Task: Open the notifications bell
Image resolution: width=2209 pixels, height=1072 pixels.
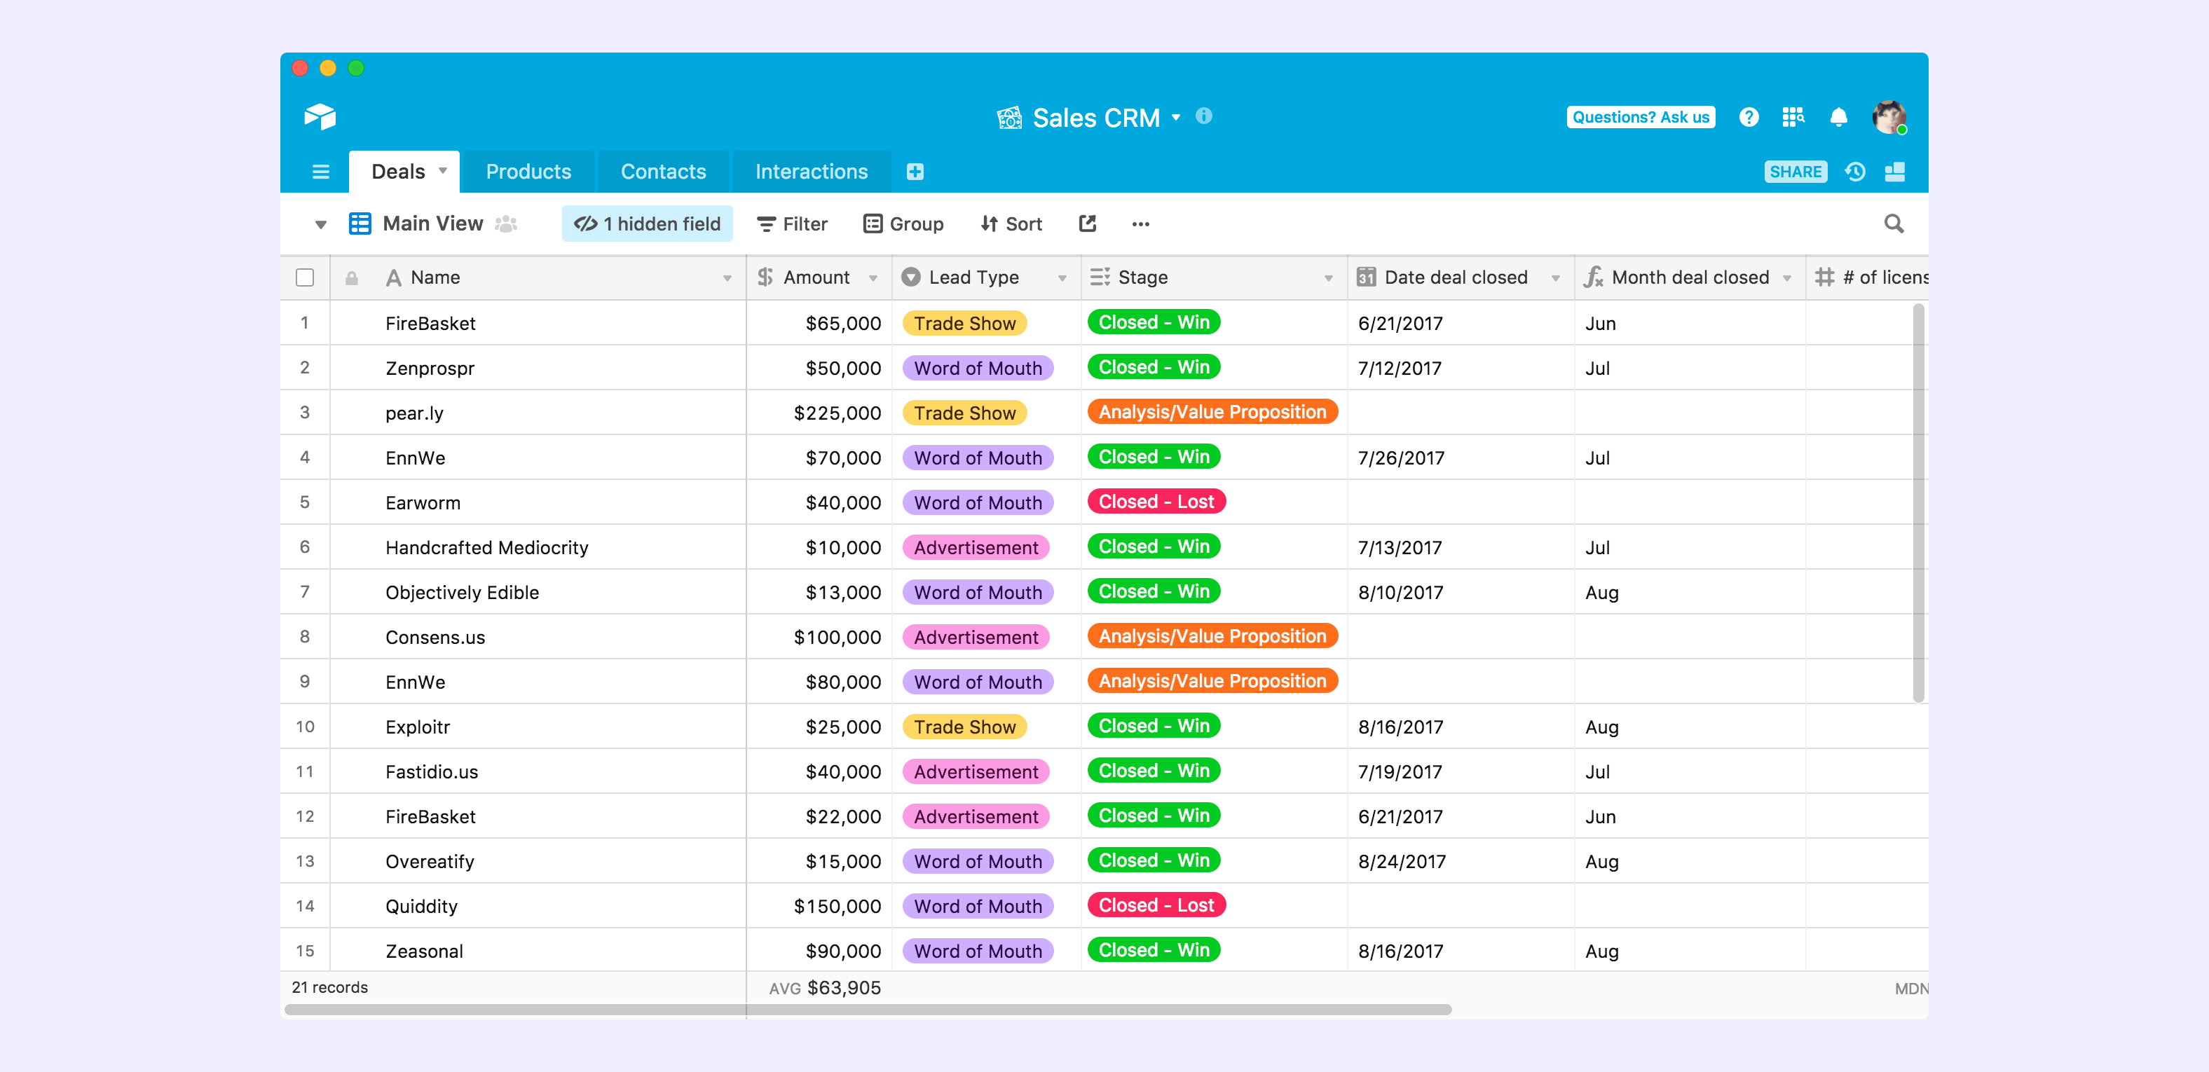Action: pos(1838,118)
